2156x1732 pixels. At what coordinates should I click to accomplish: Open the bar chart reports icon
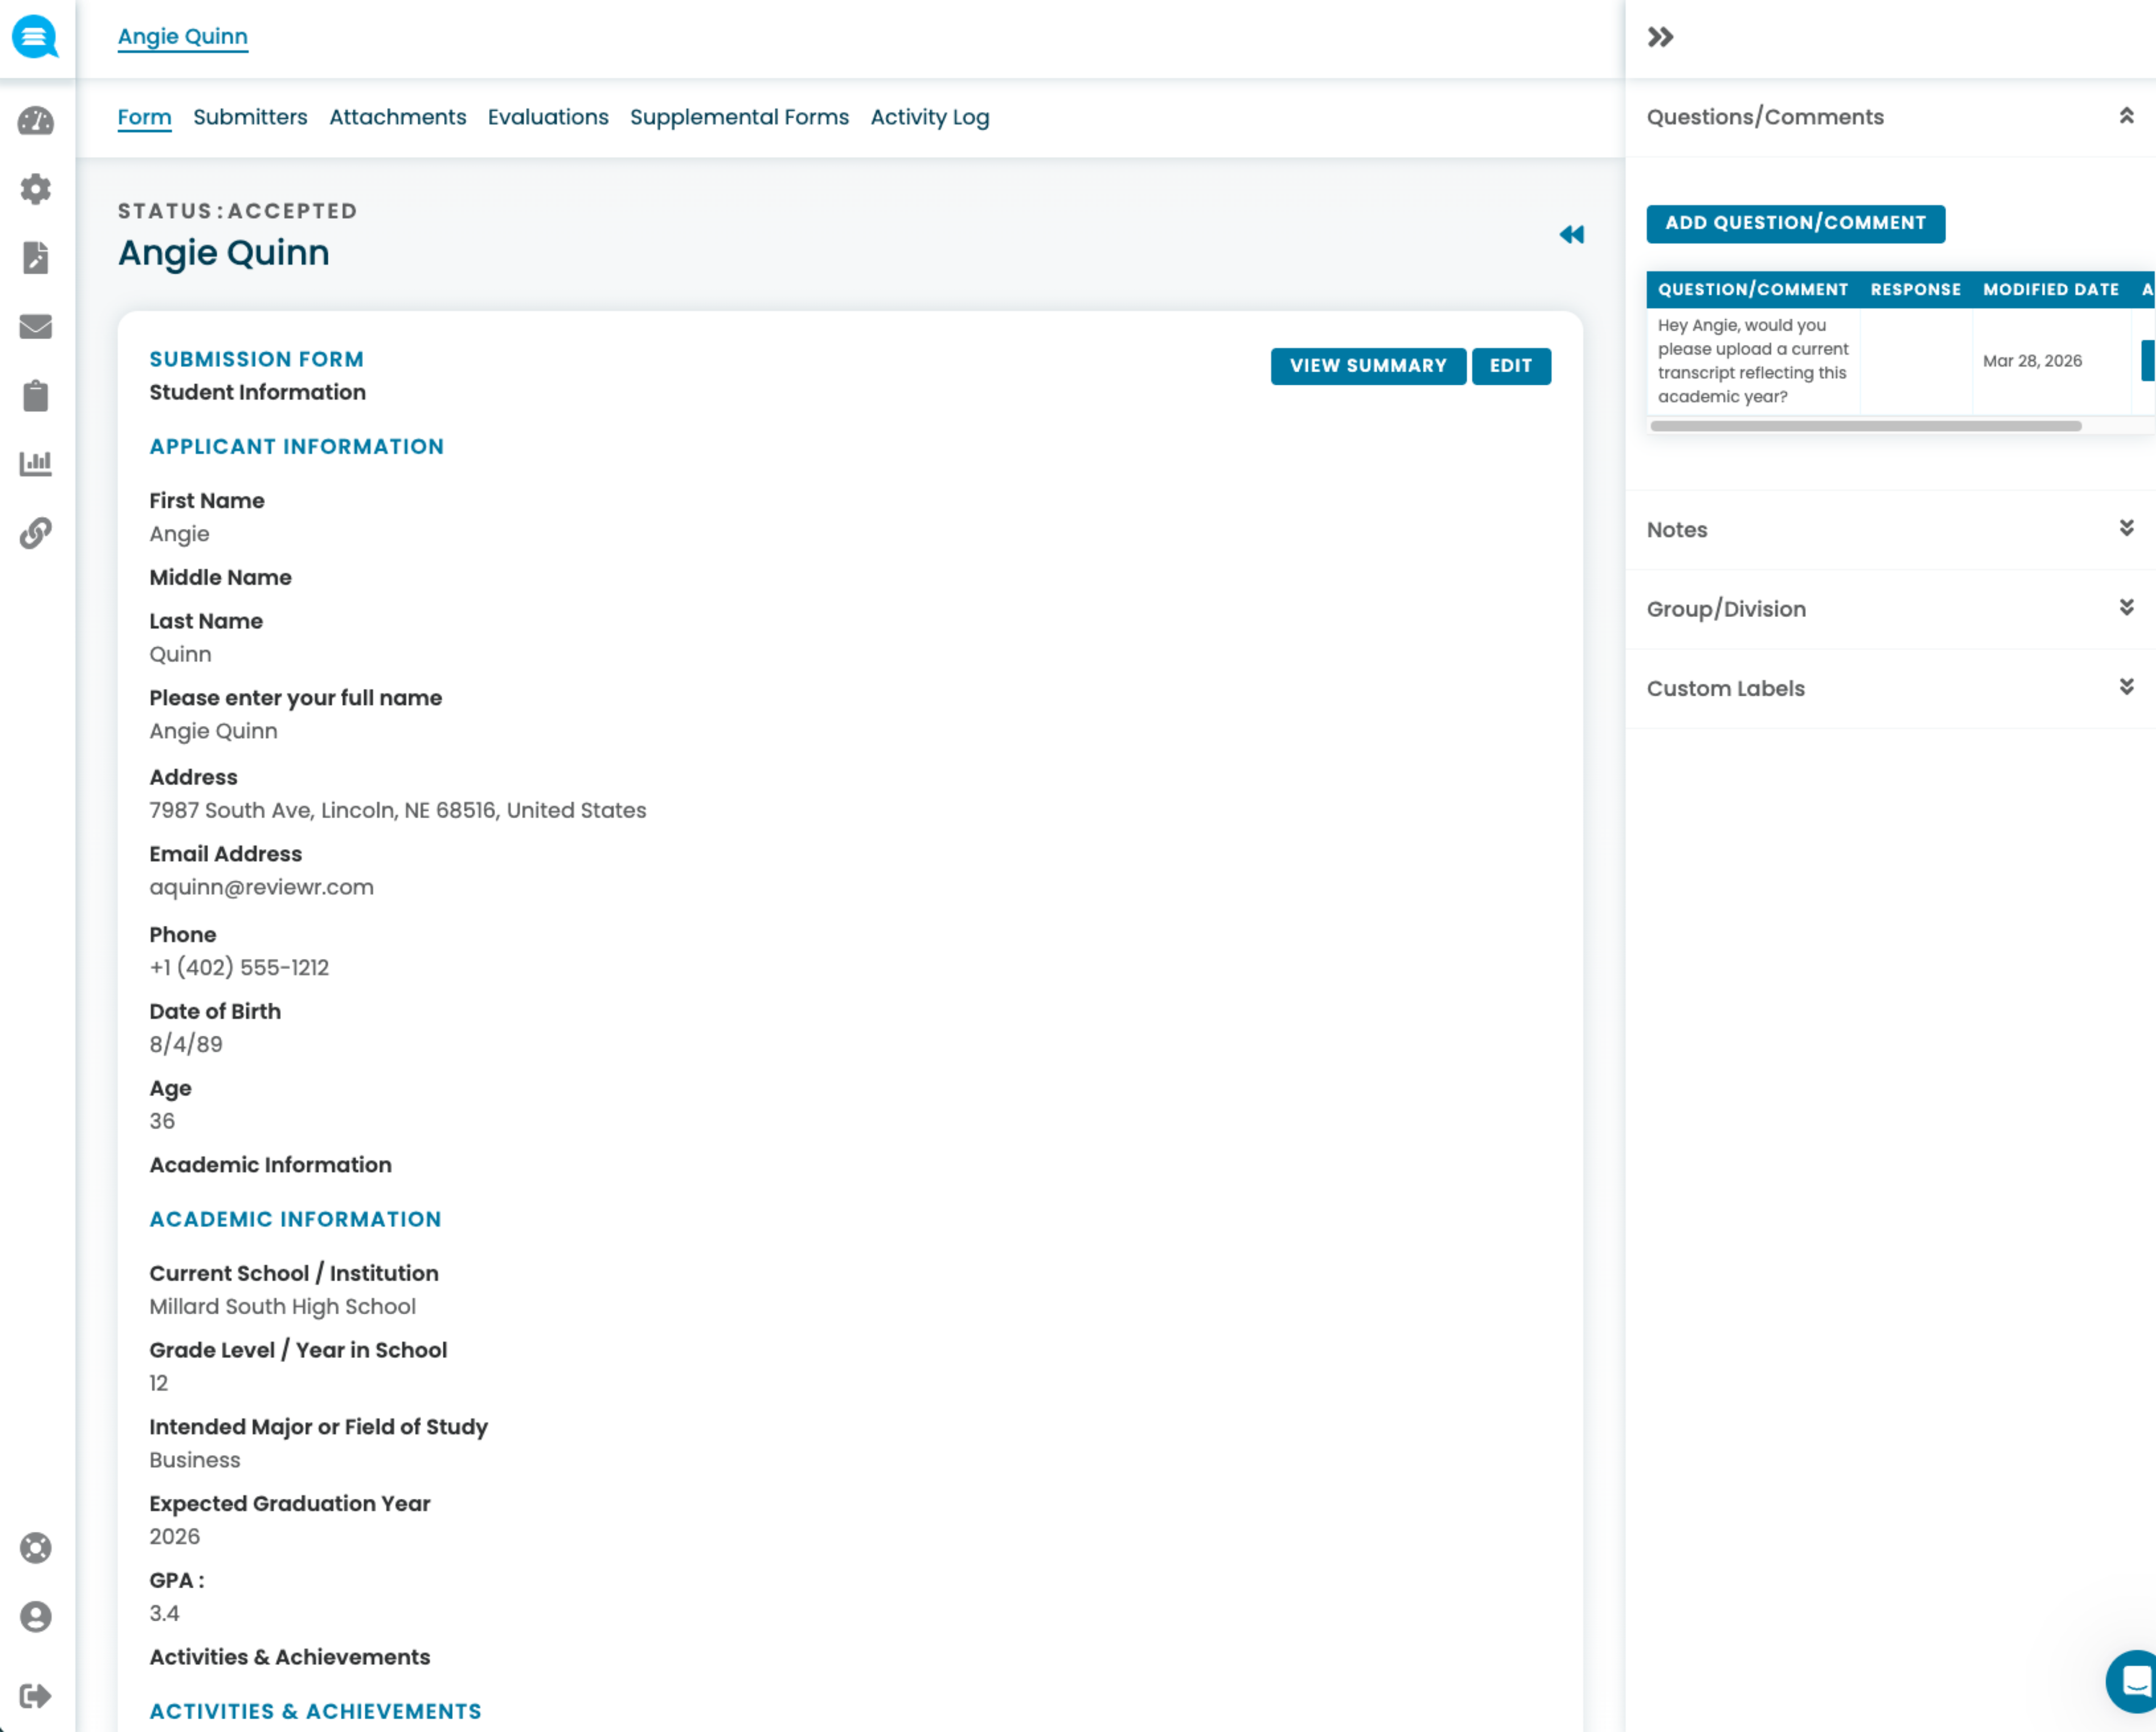click(x=36, y=463)
